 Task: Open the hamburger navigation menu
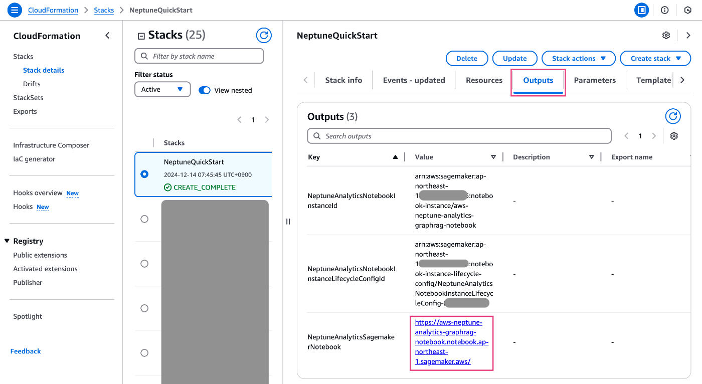(15, 10)
